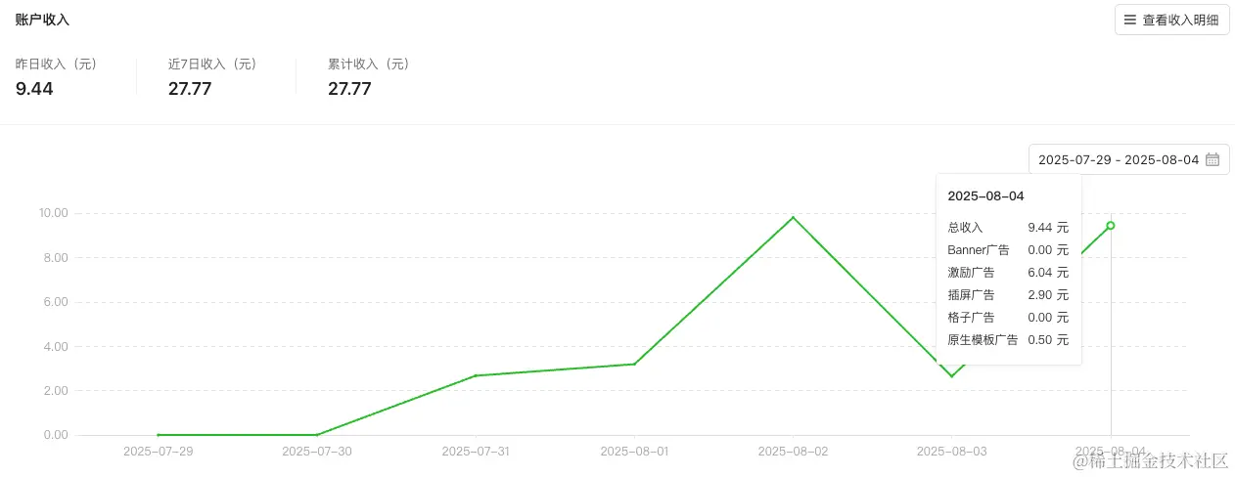Click the 插屏广告 2.90 元 tooltip row
The image size is (1235, 477).
(x=1008, y=294)
